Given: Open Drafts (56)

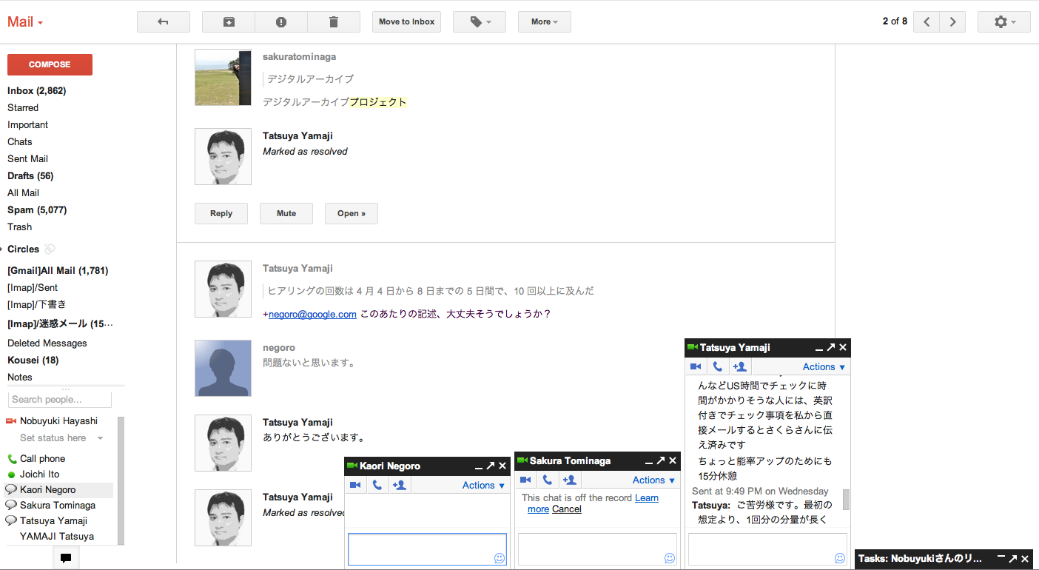Looking at the screenshot, I should (x=30, y=175).
